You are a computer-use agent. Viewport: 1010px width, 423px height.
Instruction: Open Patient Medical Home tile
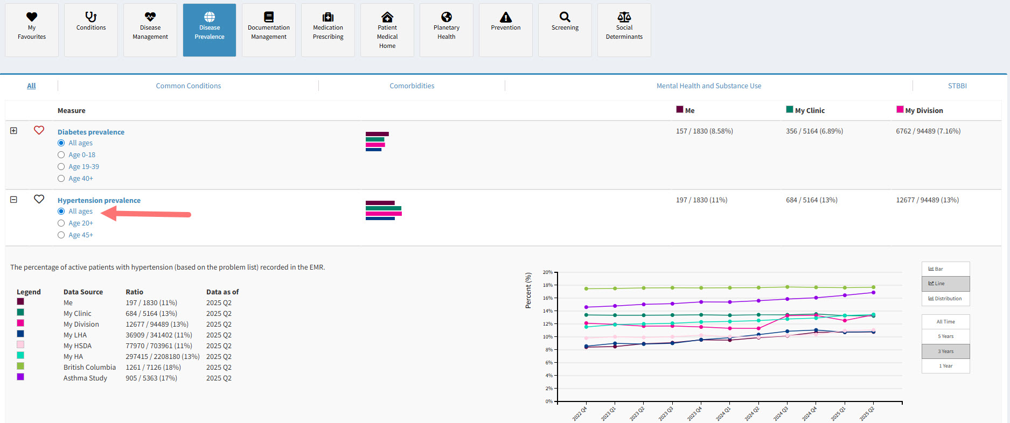point(387,30)
